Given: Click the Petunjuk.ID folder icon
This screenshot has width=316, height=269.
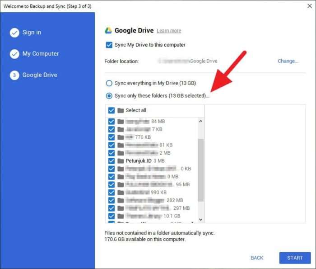Looking at the screenshot, I should coord(121,161).
